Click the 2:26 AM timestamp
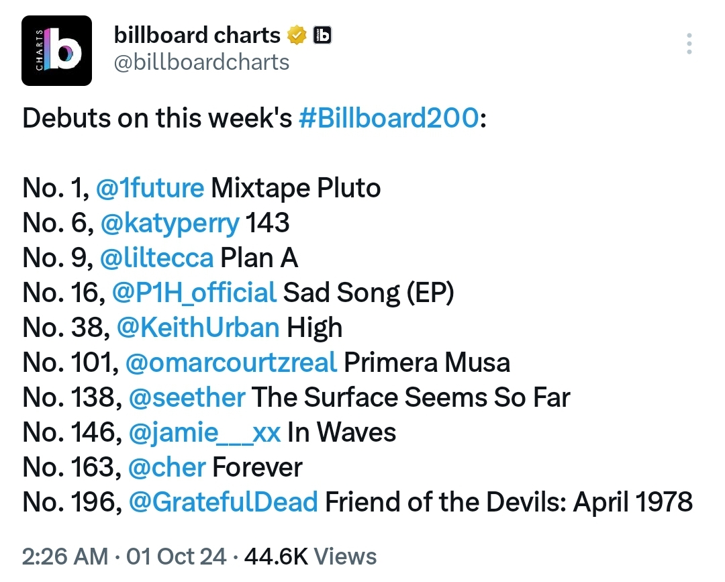 [65, 556]
